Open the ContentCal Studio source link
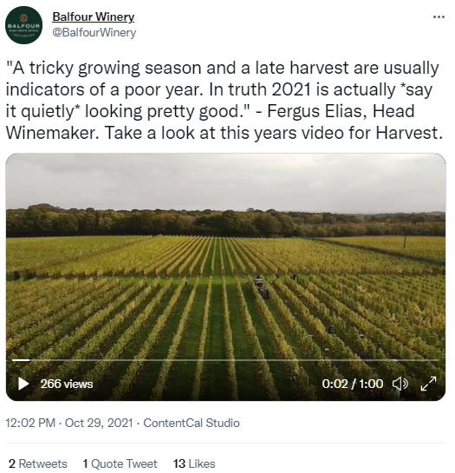 click(x=192, y=423)
